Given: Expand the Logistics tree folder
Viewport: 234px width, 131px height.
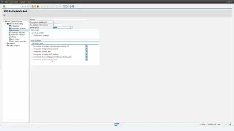Looking at the screenshot, I should click(6, 43).
